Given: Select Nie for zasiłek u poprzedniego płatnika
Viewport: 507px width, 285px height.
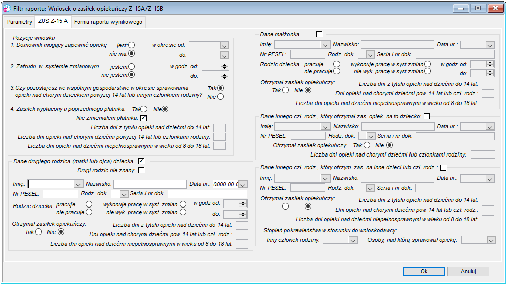Looking at the screenshot, I should point(165,109).
